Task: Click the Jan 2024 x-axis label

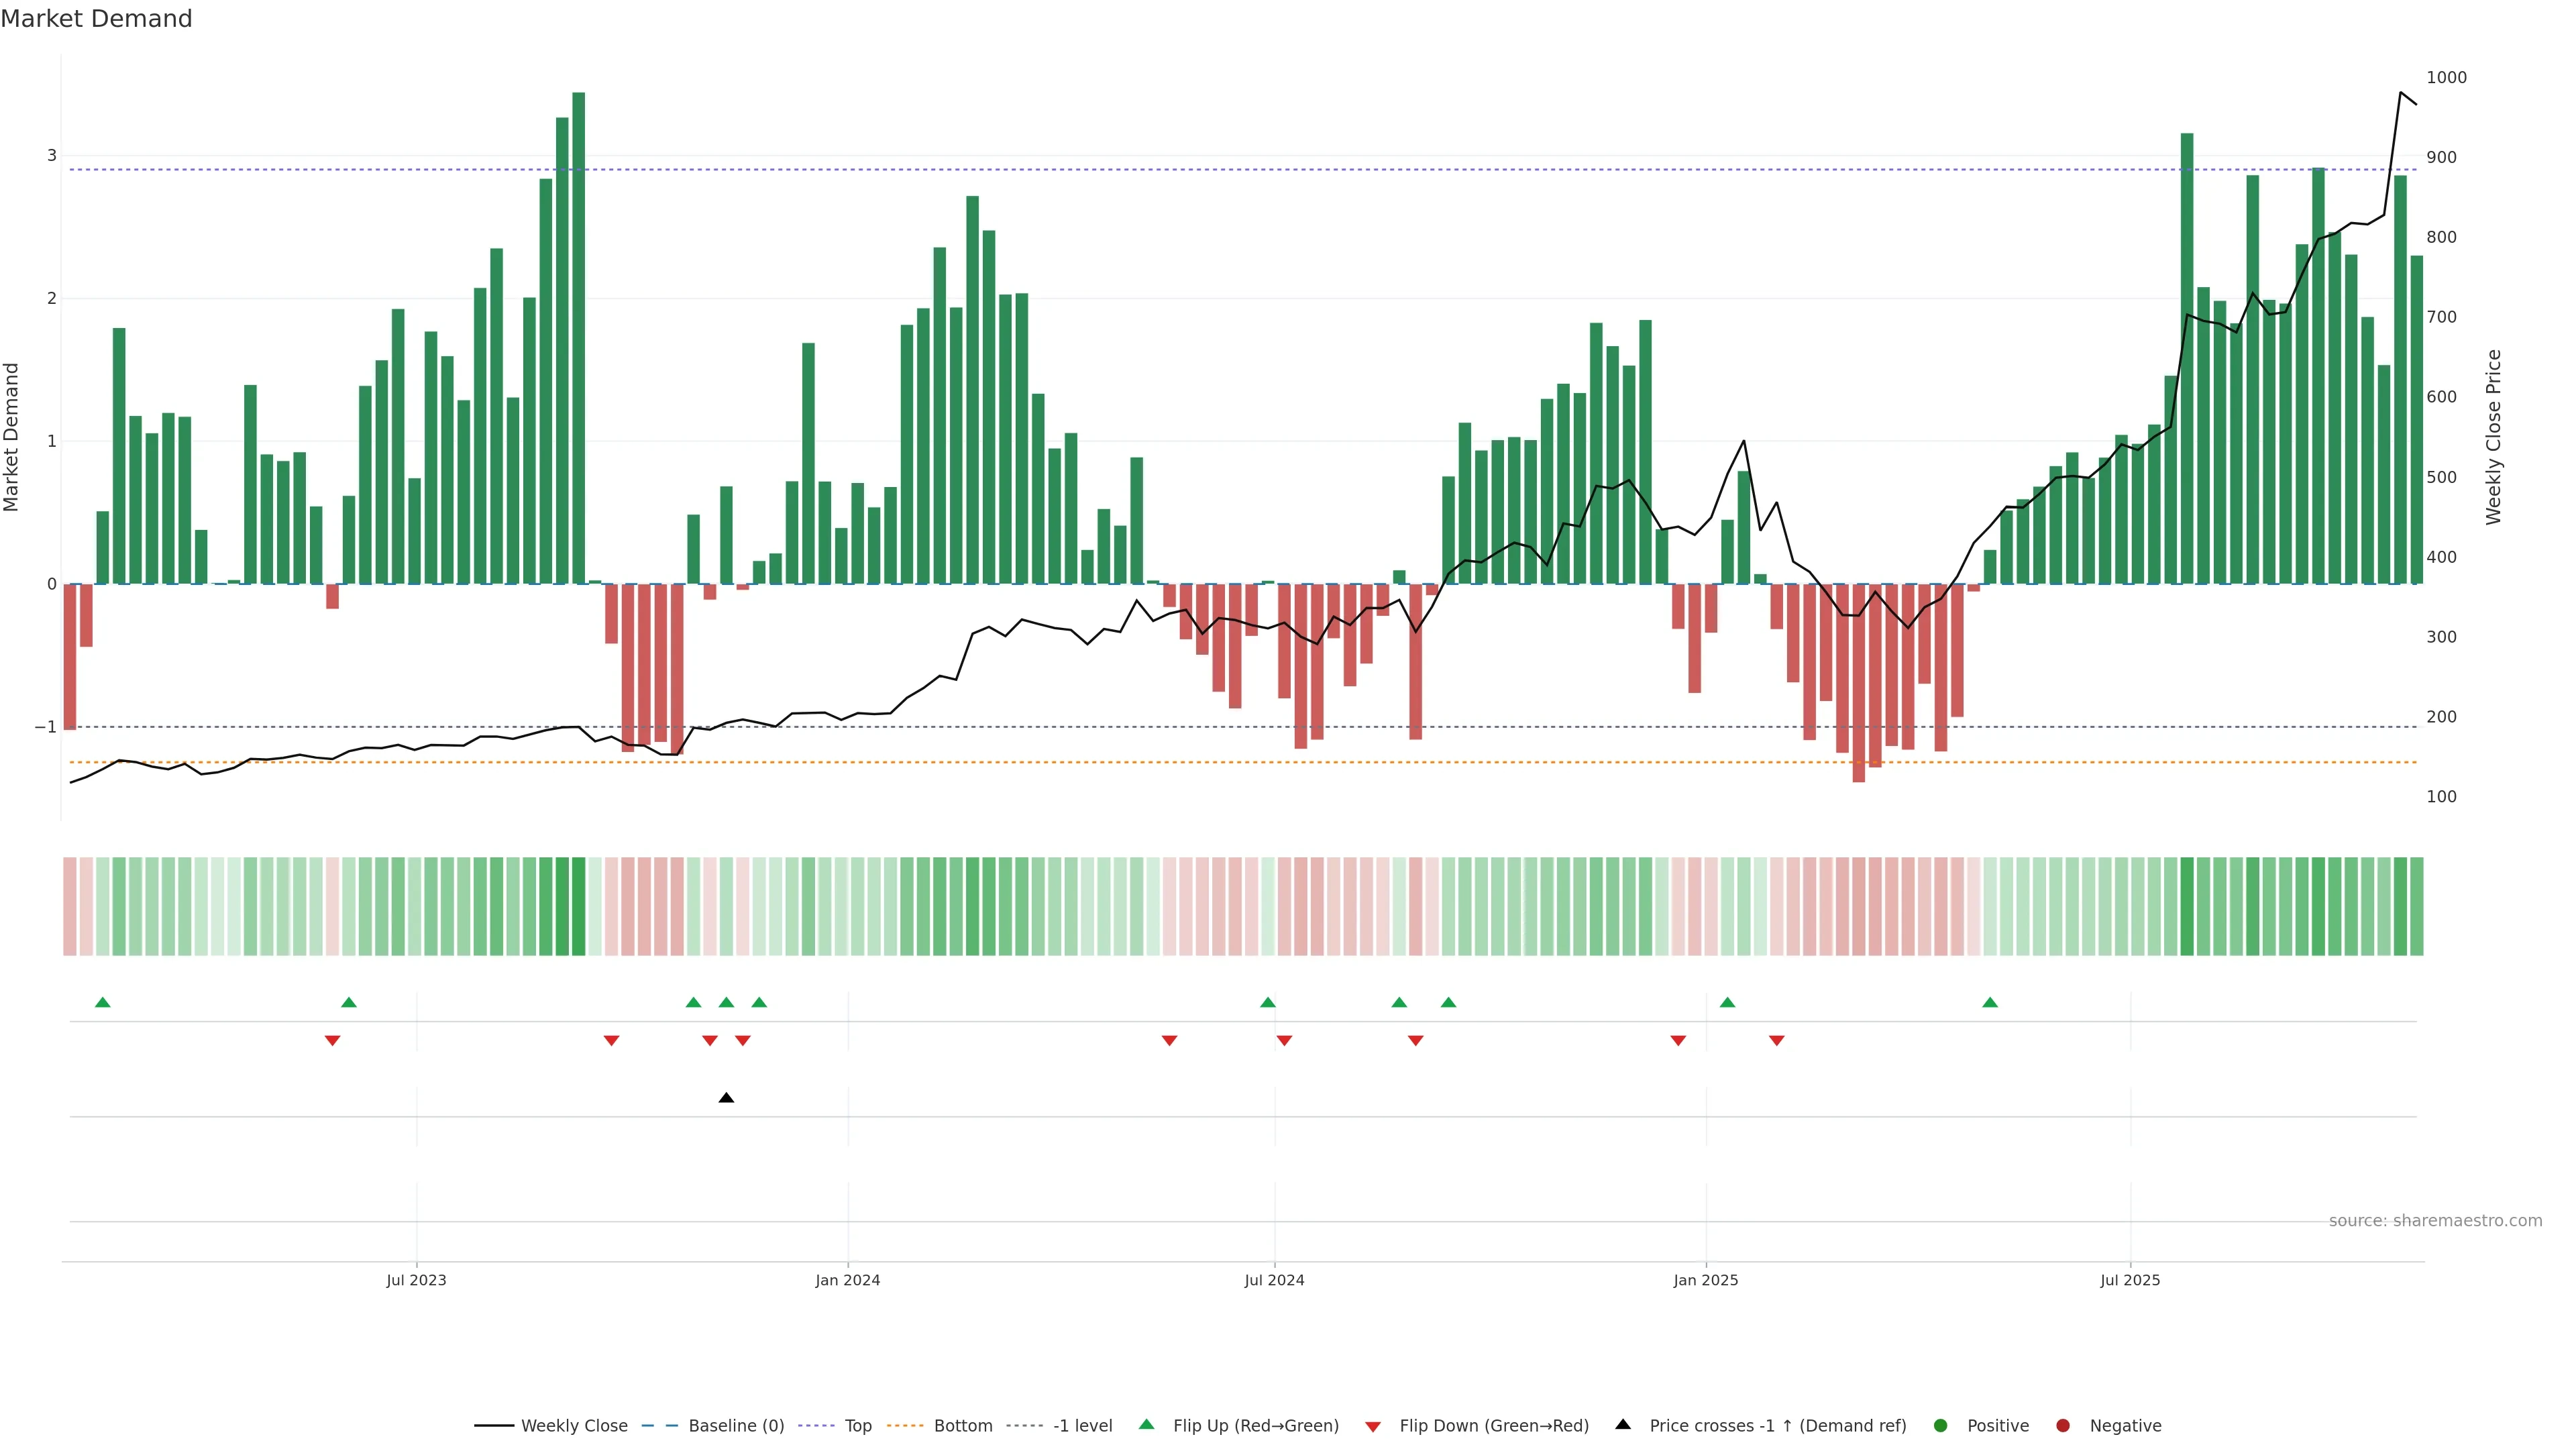Action: [x=847, y=1280]
